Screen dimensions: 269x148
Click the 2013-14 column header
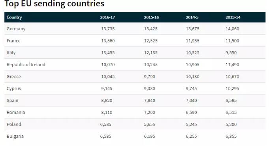[233, 17]
